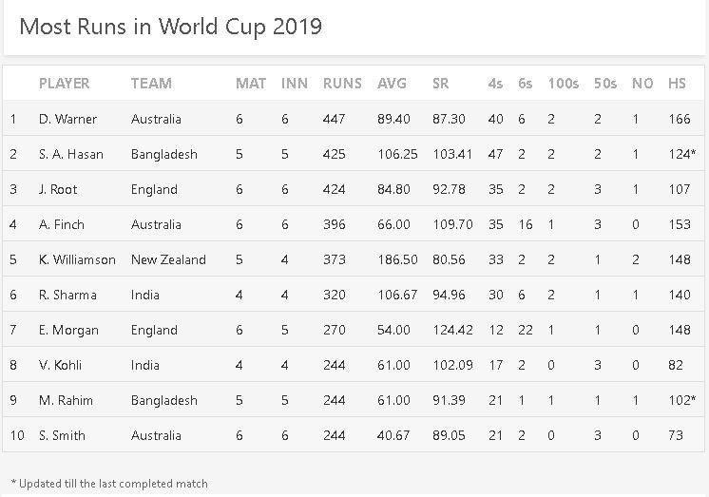Click the Most Runs in World Cup 2019 title
Image resolution: width=709 pixels, height=497 pixels.
click(171, 26)
